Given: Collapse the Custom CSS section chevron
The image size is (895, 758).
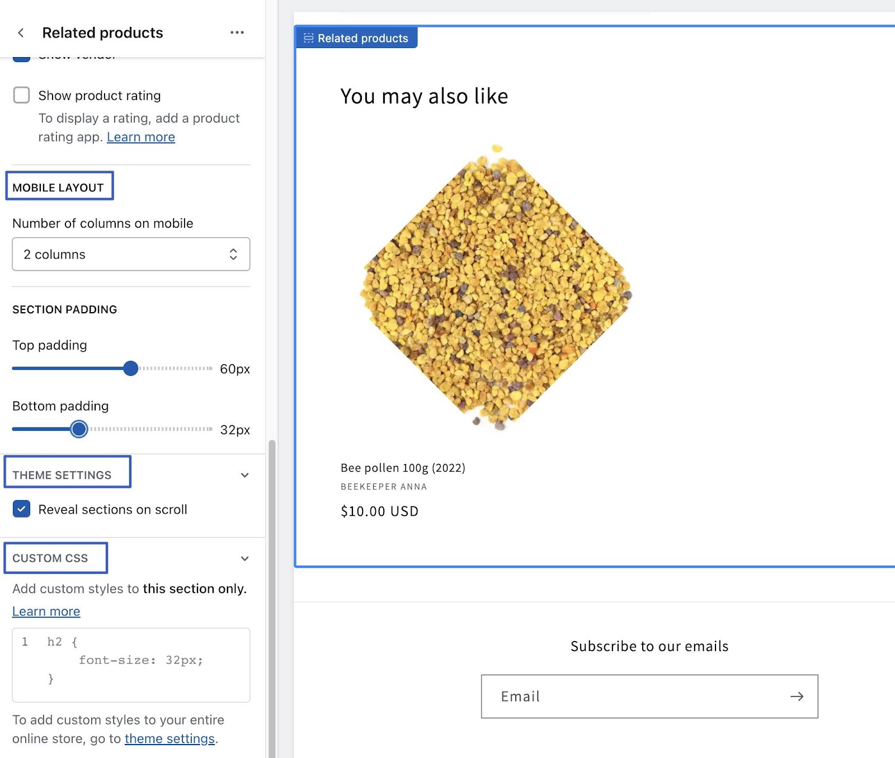Looking at the screenshot, I should point(244,558).
